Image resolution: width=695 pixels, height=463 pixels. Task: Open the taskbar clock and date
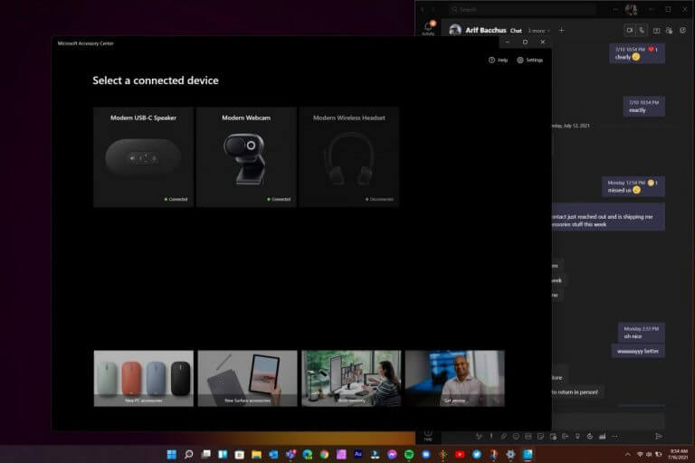point(678,454)
